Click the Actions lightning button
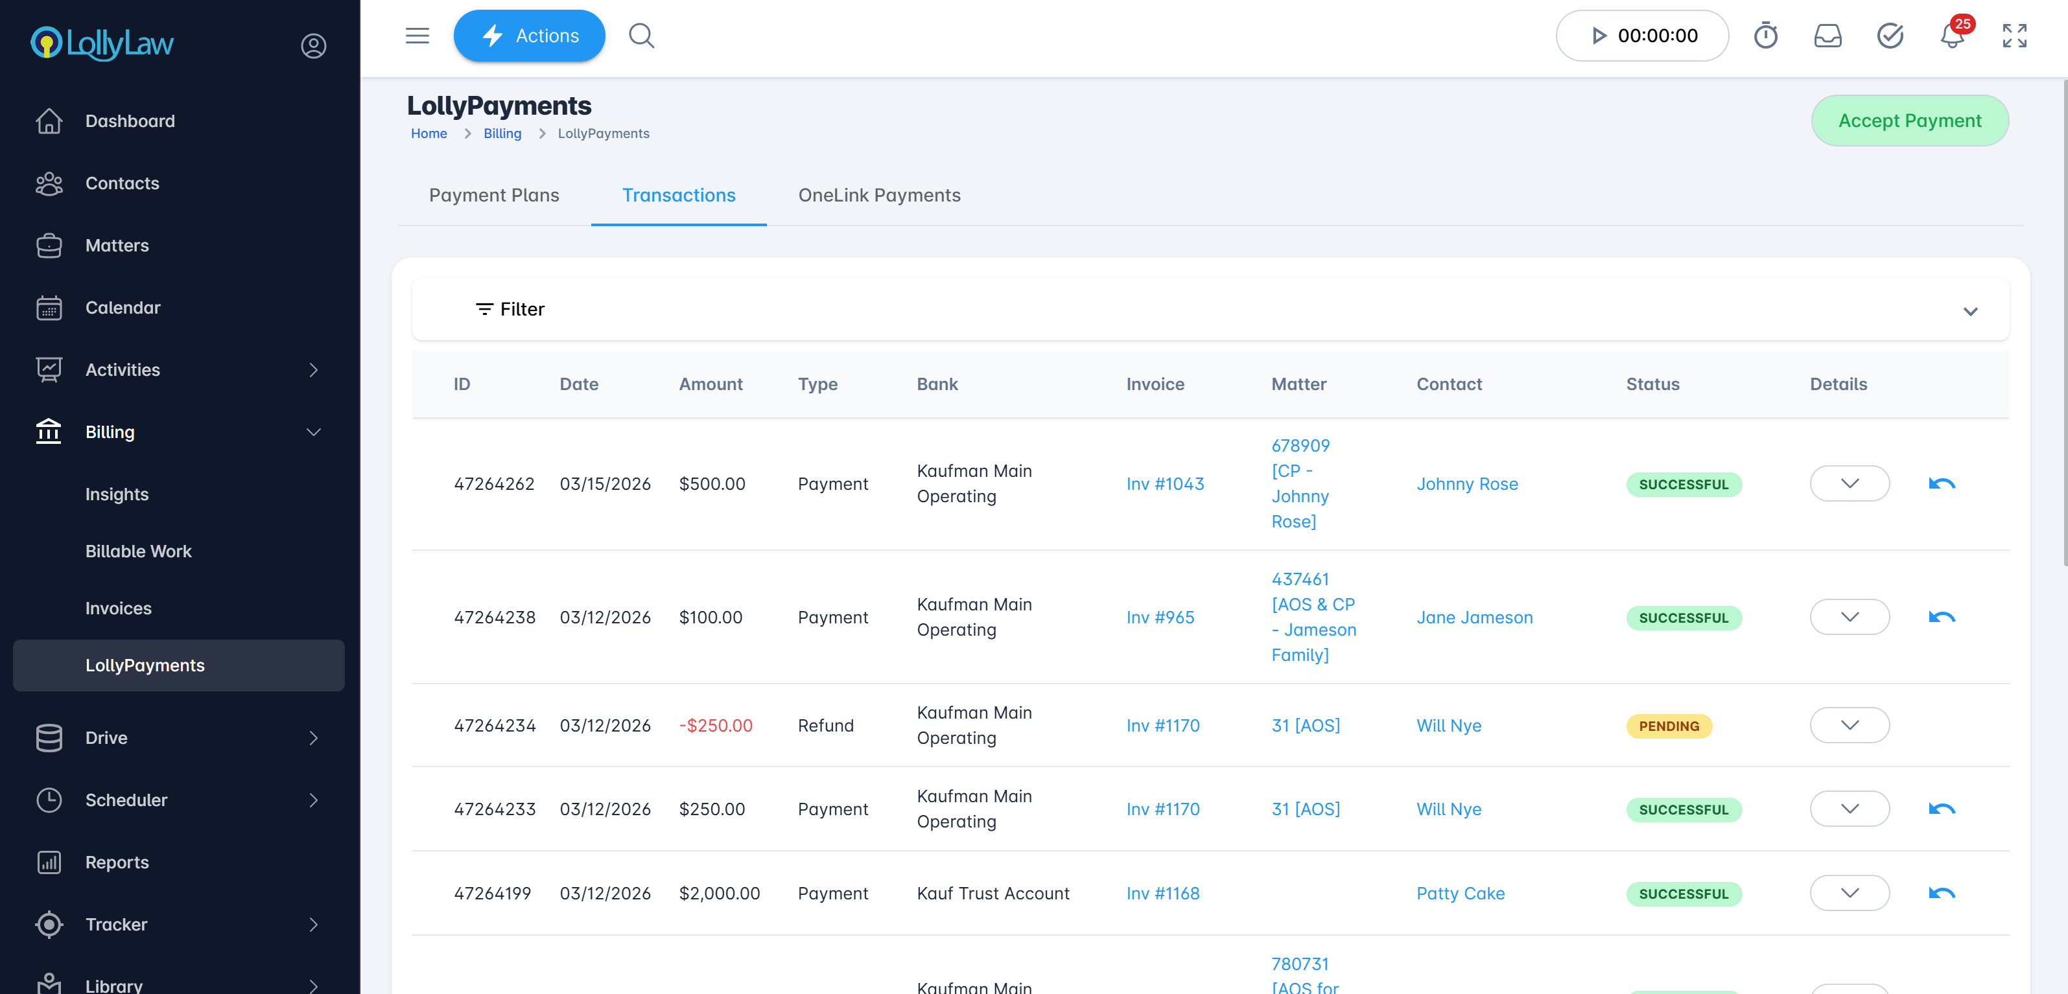This screenshot has height=994, width=2068. pyautogui.click(x=529, y=35)
